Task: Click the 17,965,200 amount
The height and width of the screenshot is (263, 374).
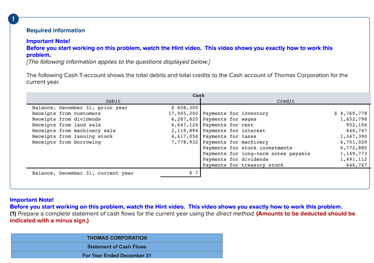Action: point(183,113)
